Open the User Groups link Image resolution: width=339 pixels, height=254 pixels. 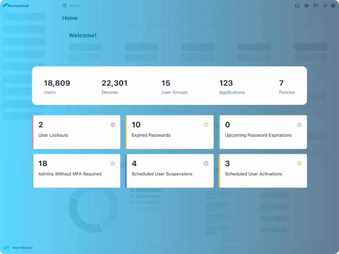point(175,92)
